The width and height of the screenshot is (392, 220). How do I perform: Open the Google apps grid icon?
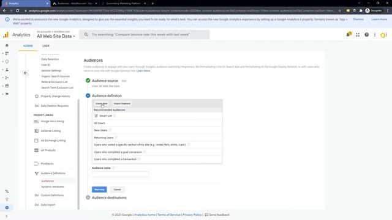tap(358, 35)
